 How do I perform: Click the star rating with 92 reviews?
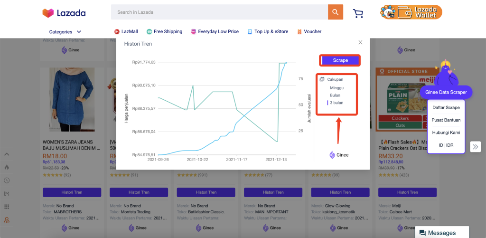click(57, 175)
